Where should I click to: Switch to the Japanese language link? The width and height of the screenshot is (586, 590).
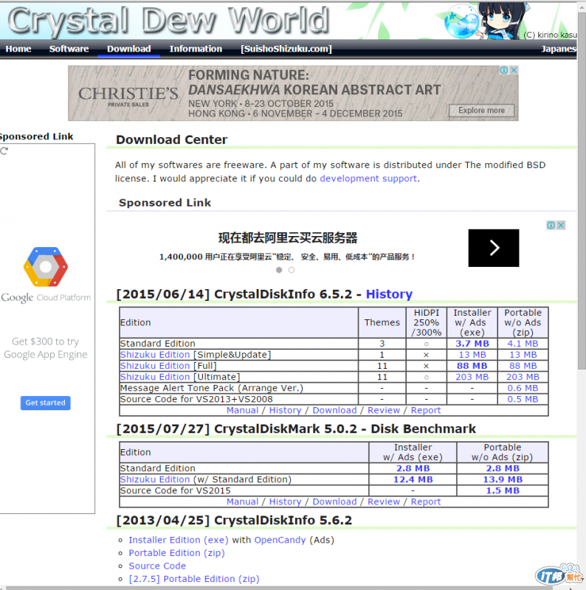point(559,49)
